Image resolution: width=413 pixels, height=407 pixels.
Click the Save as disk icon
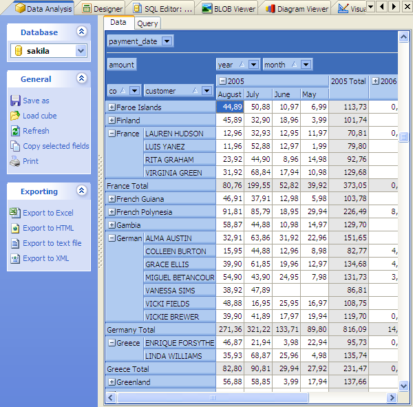point(15,101)
